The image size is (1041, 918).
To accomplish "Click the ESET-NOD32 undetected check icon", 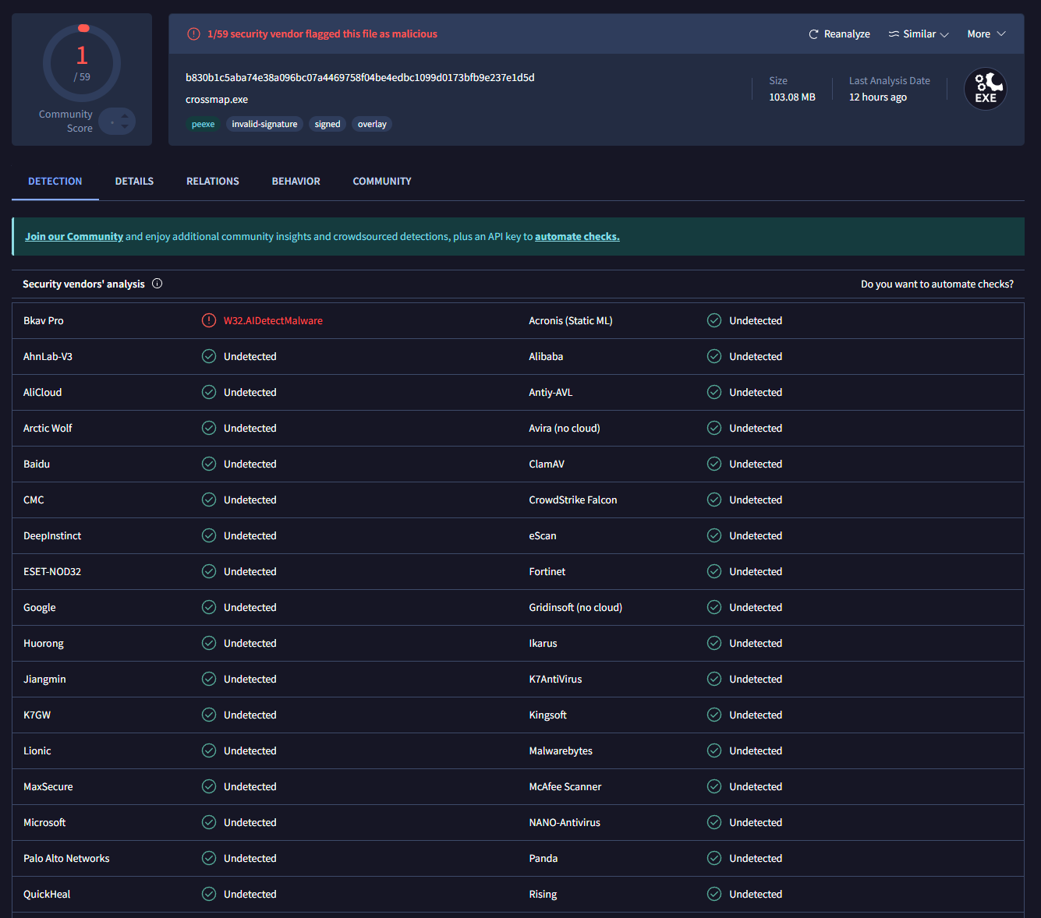I will (209, 571).
